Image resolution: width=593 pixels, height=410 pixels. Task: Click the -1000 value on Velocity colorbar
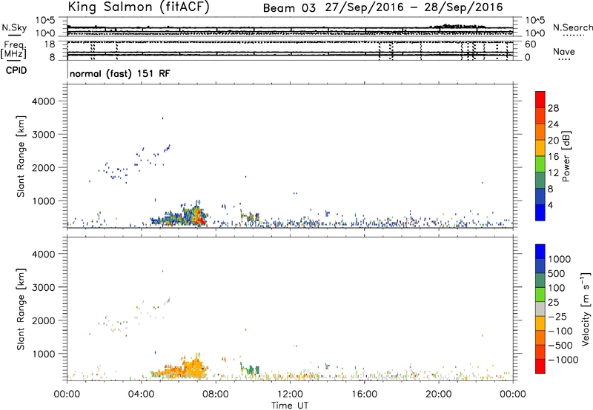pyautogui.click(x=563, y=360)
